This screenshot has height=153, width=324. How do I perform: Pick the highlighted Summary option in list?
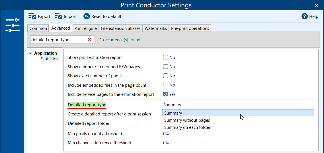click(x=173, y=113)
